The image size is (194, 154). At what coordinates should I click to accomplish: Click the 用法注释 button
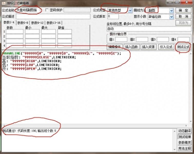[185, 148]
